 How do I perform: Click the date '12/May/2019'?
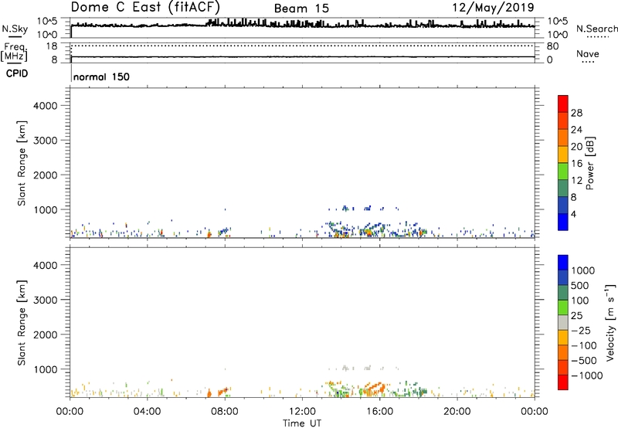(493, 8)
